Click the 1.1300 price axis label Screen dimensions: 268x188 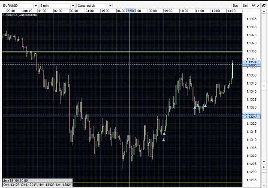point(252,156)
